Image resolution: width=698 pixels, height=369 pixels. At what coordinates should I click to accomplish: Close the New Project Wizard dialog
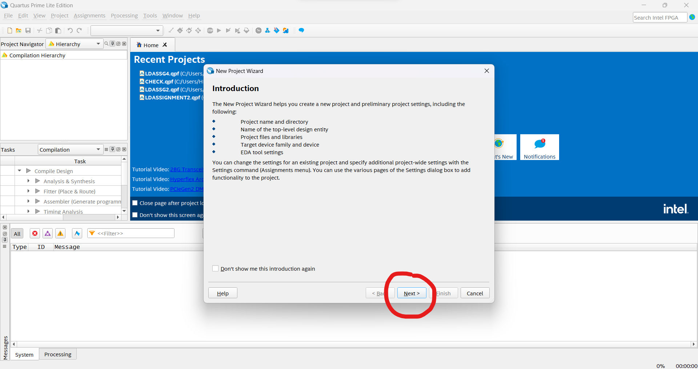click(487, 71)
